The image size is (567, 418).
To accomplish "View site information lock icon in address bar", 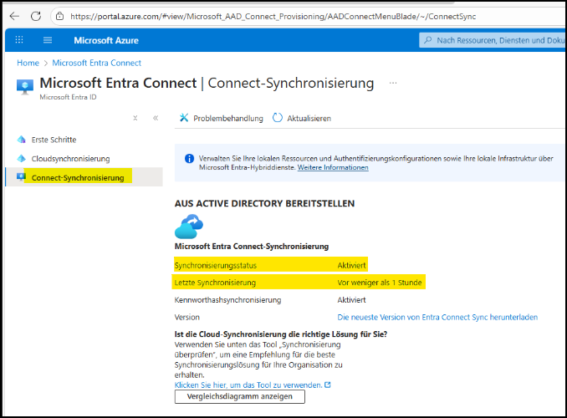I will [59, 16].
